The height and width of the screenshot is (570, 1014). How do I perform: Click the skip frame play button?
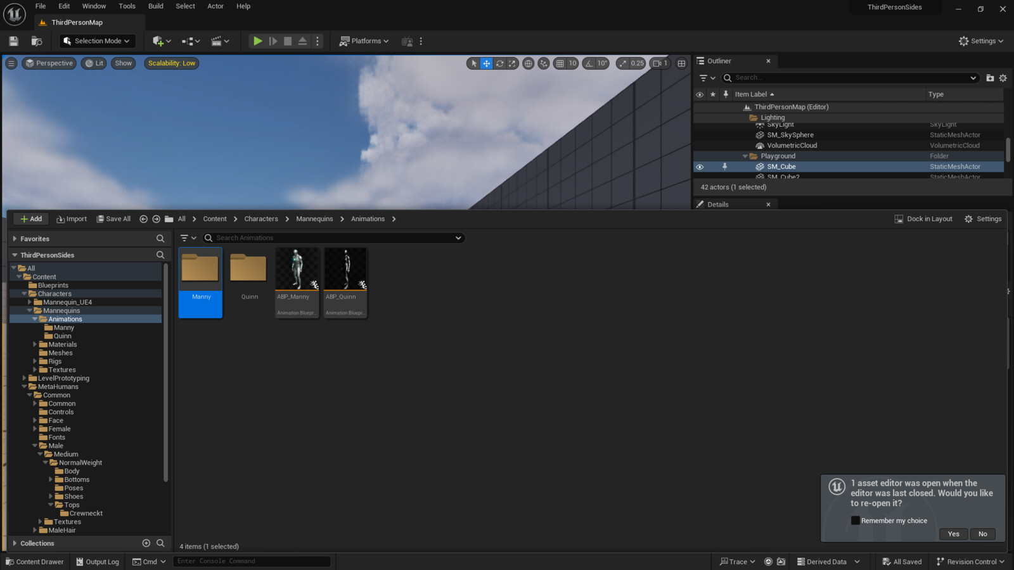pyautogui.click(x=273, y=41)
